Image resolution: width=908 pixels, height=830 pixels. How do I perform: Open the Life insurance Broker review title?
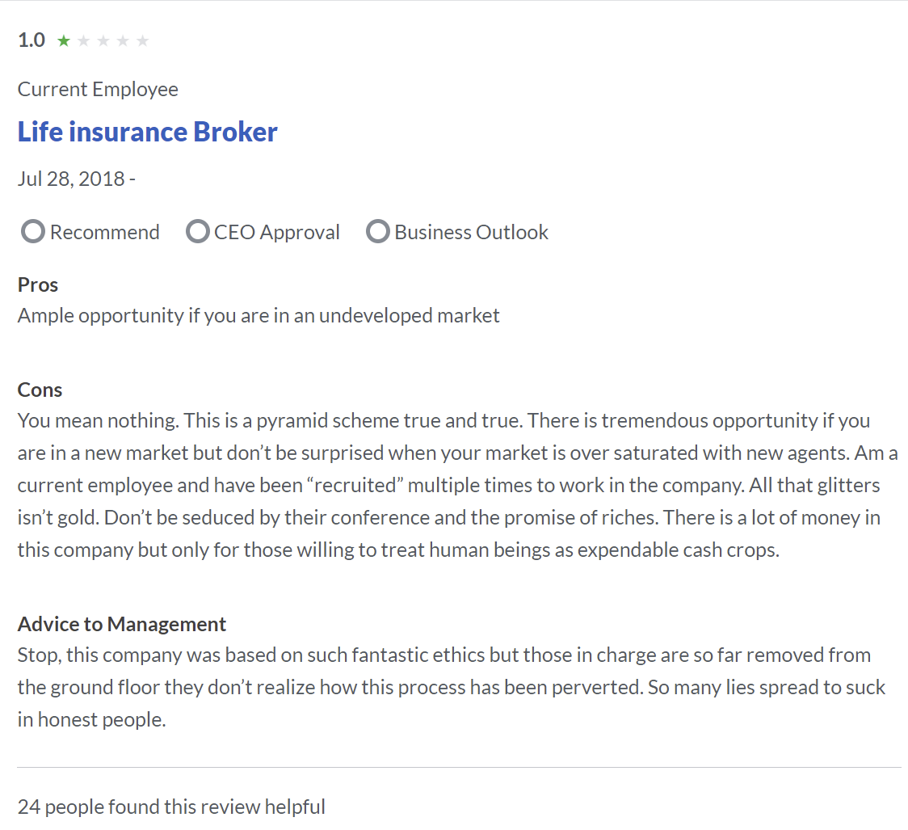pos(148,132)
